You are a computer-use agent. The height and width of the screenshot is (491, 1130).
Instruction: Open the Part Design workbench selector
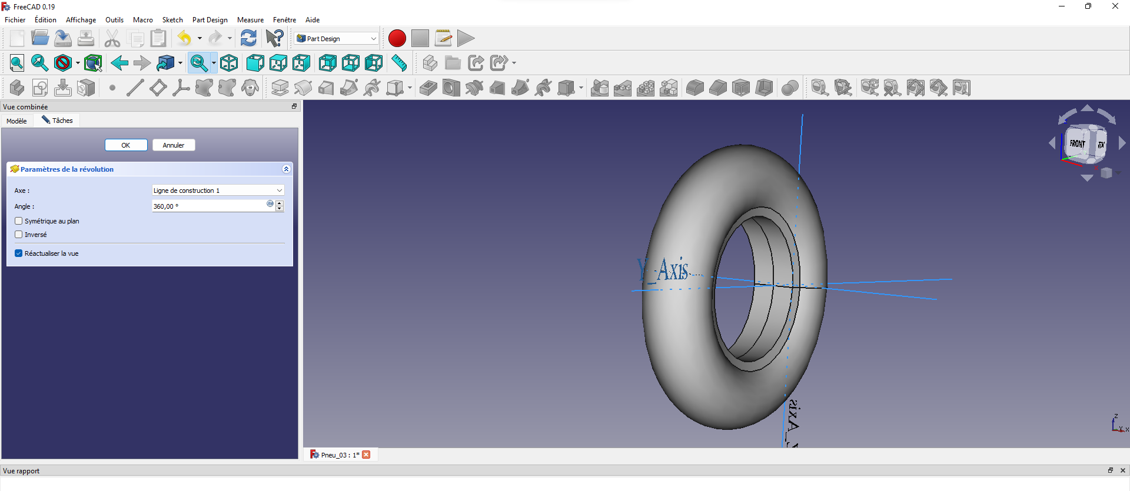337,39
